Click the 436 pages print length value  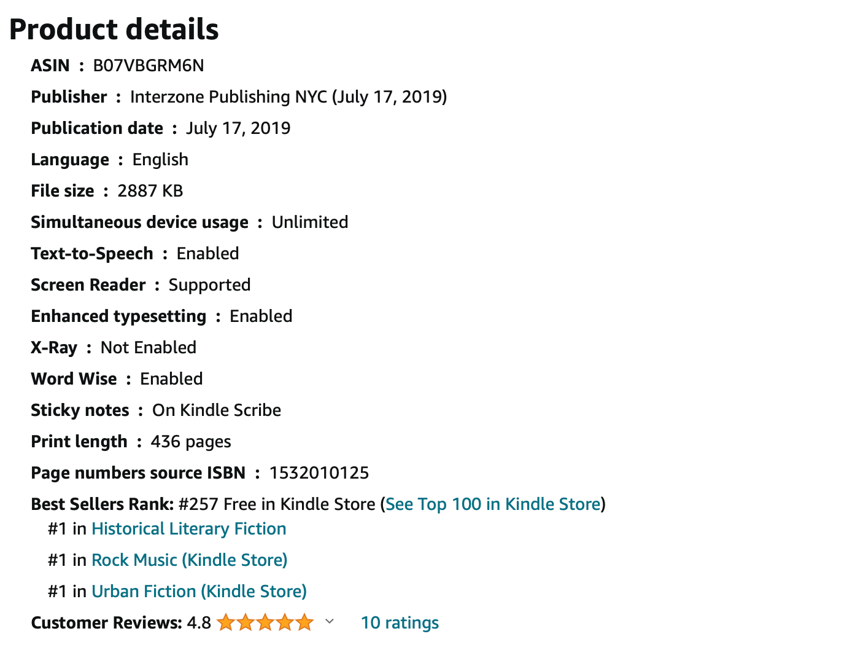(191, 441)
